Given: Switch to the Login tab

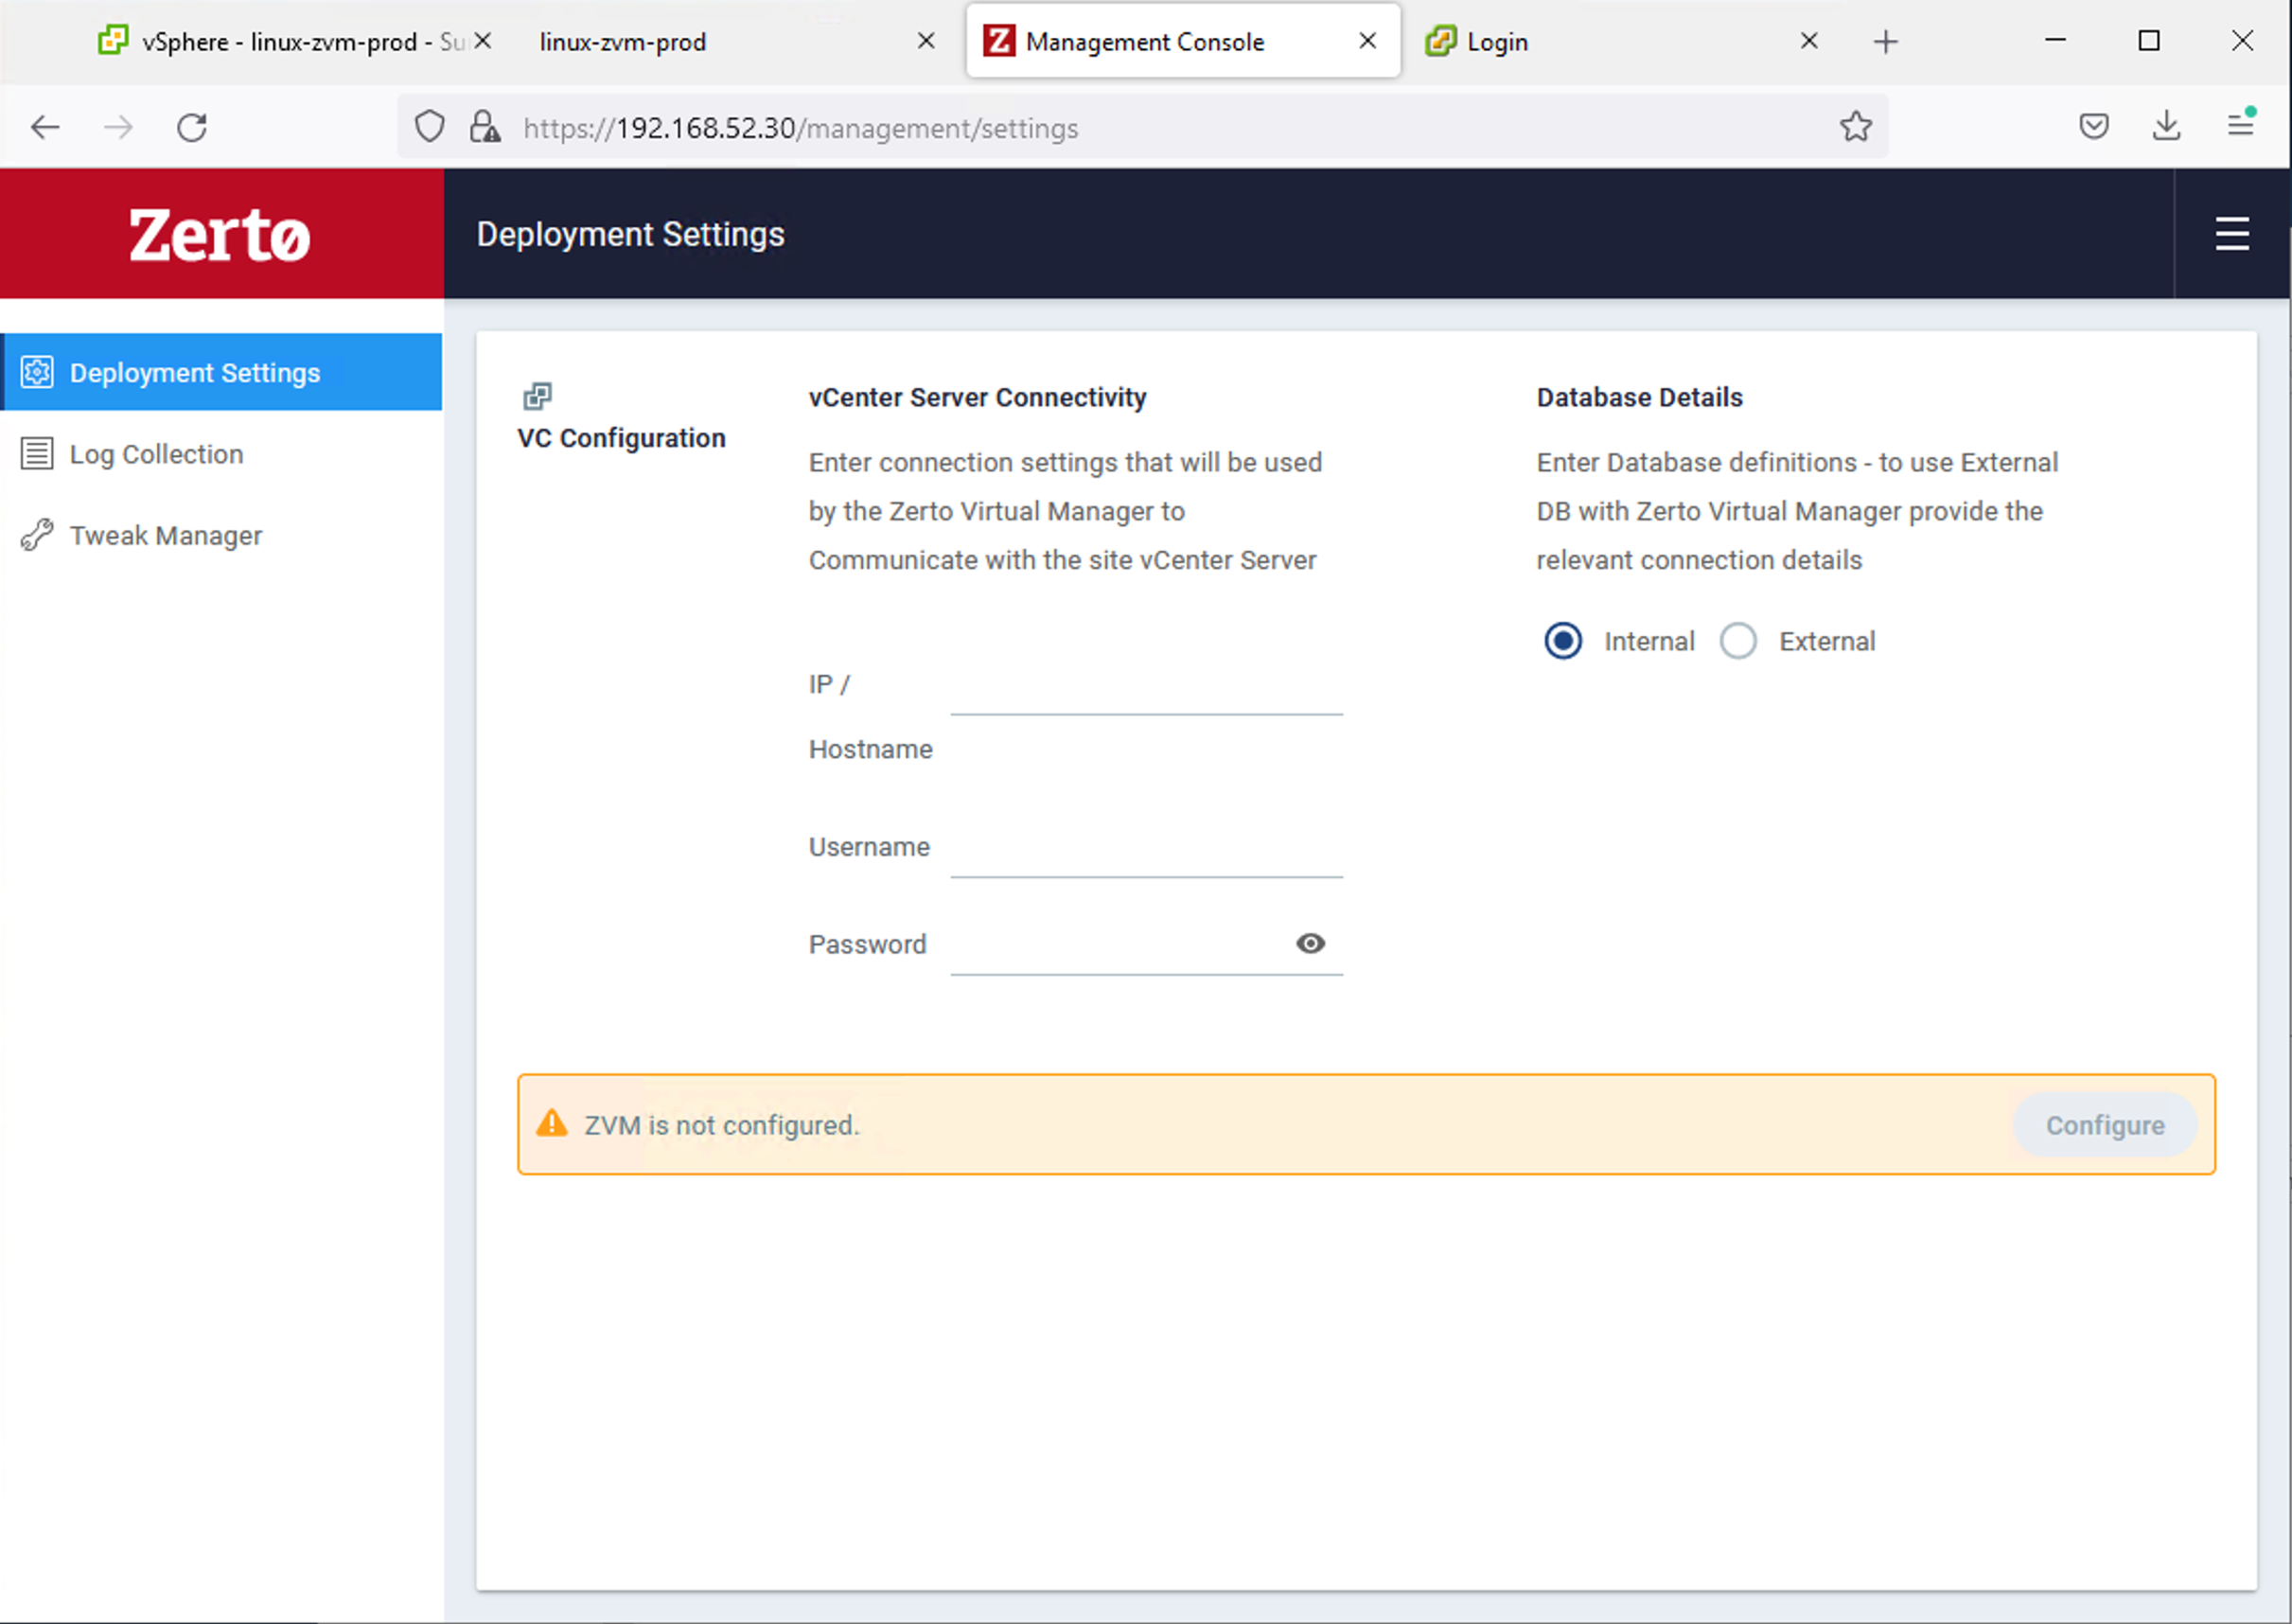Looking at the screenshot, I should click(1497, 41).
